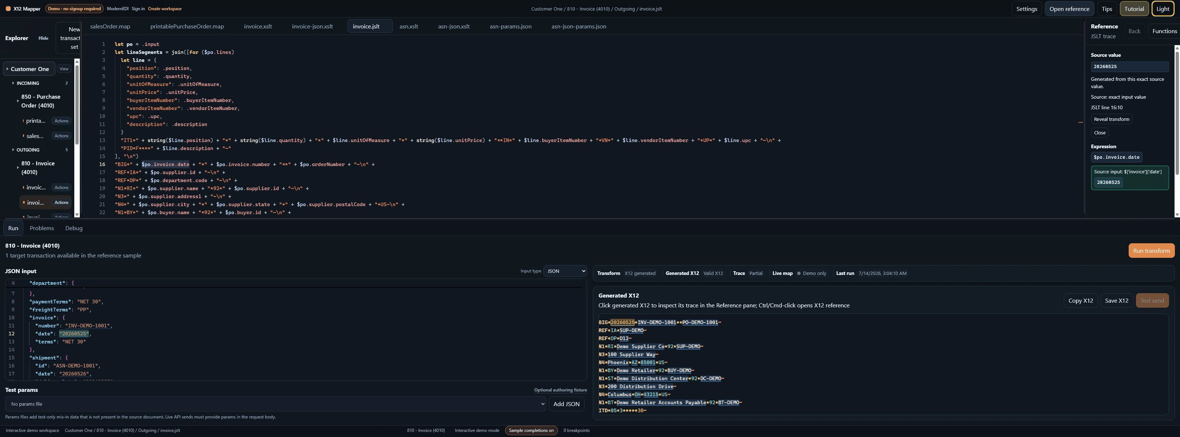
Task: Start the Tutorial
Action: pyautogui.click(x=1134, y=9)
